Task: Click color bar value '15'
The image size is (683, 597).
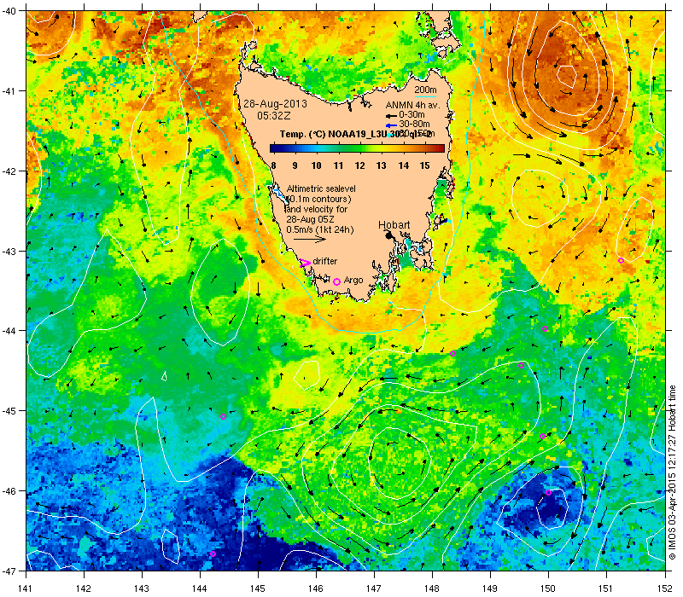Action: 424,165
